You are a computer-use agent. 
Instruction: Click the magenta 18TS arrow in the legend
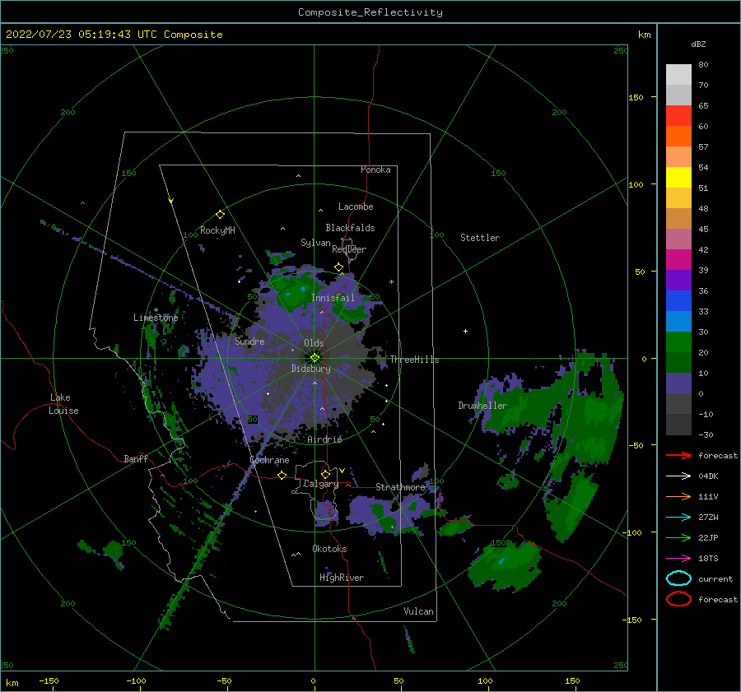coord(678,559)
